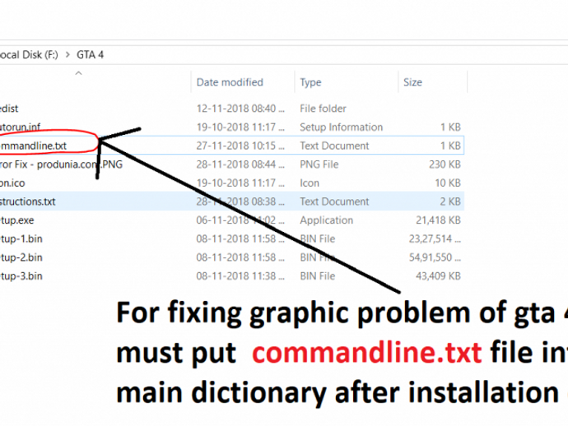Go to Local Disk (F:) breadcrumb
Screen dimensions: 568x426
pos(29,54)
